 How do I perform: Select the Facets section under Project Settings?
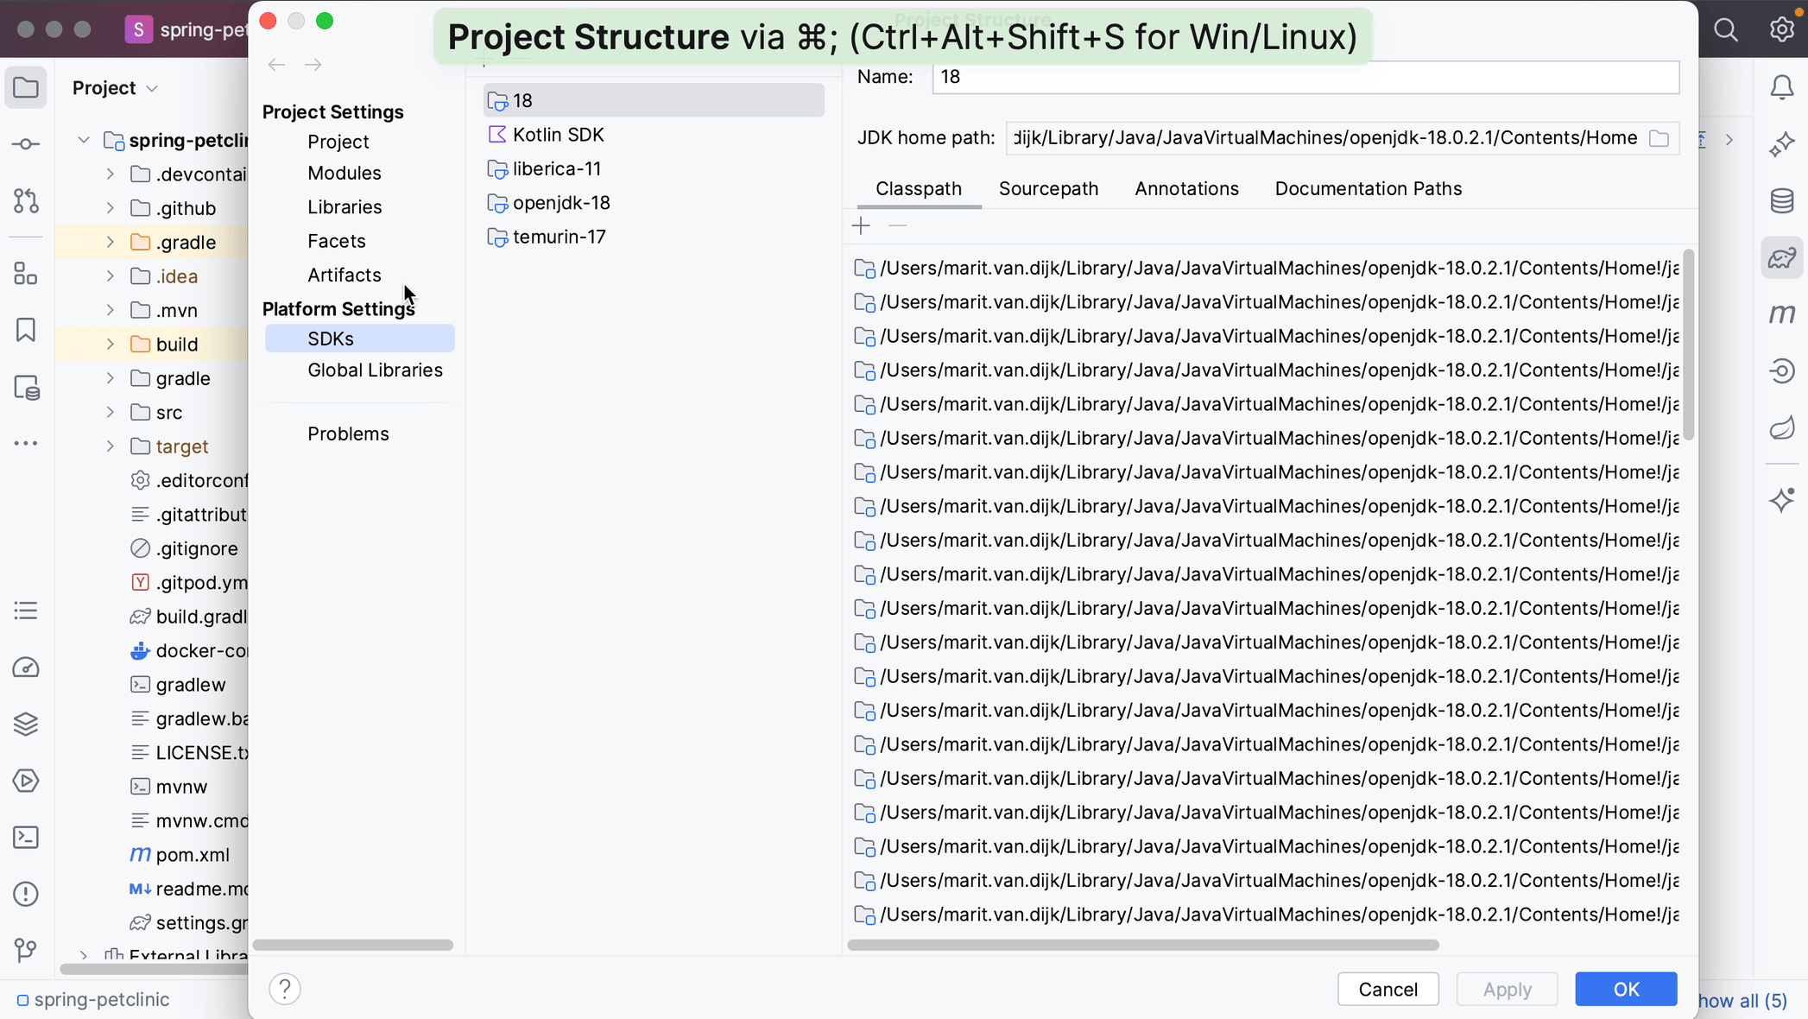[x=337, y=241]
